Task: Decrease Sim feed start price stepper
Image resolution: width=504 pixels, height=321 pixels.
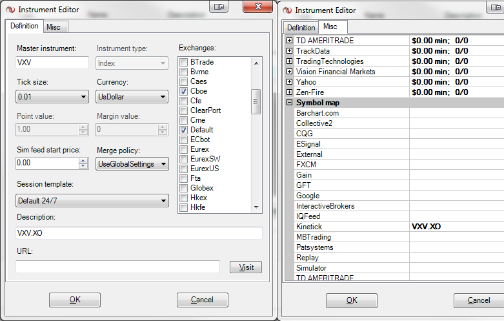Action: tap(83, 166)
